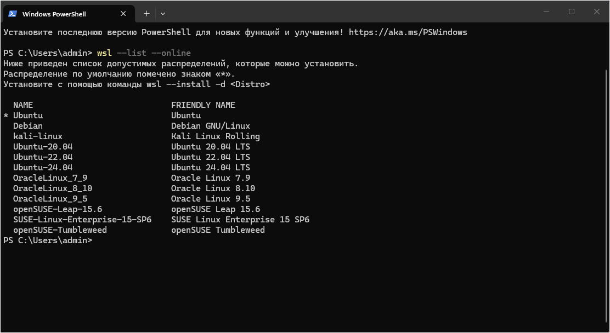This screenshot has width=610, height=333.
Task: Click 'Ubuntu-20.04' distro name
Action: coord(43,147)
